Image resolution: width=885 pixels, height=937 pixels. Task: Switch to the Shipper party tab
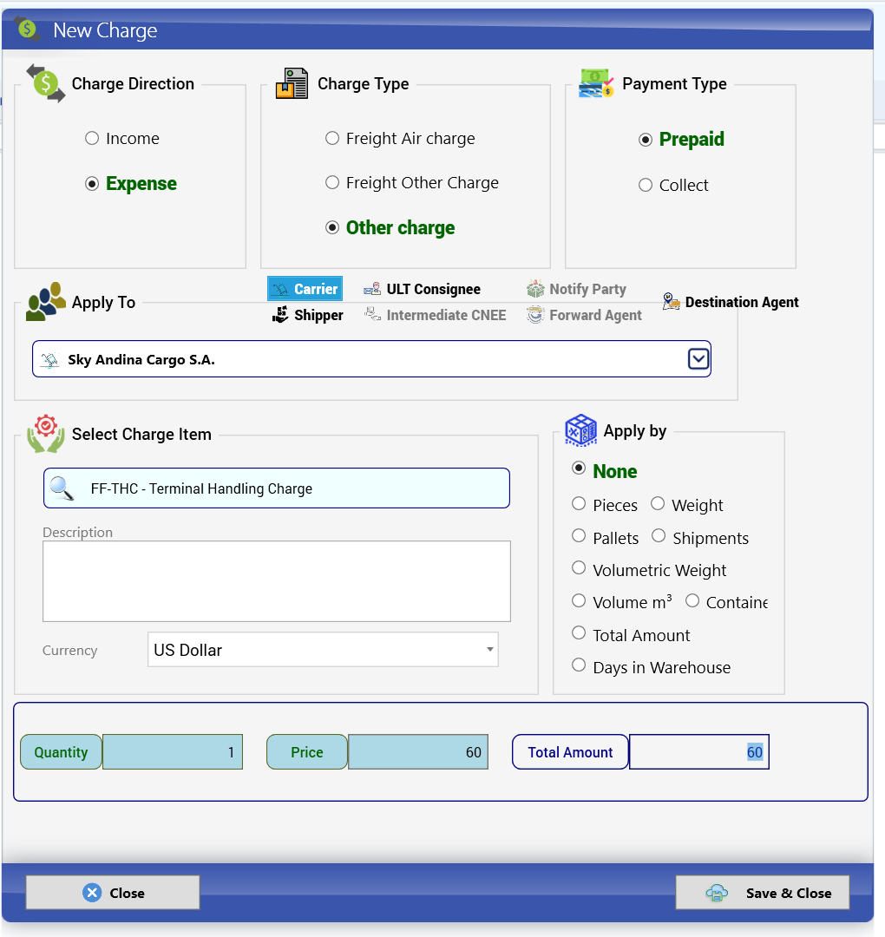tap(308, 315)
